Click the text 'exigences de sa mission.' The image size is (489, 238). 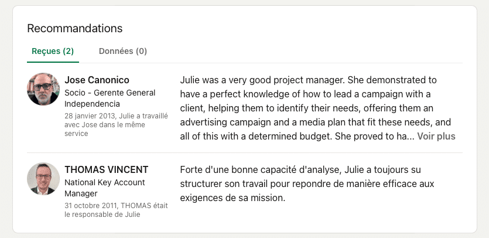click(232, 198)
